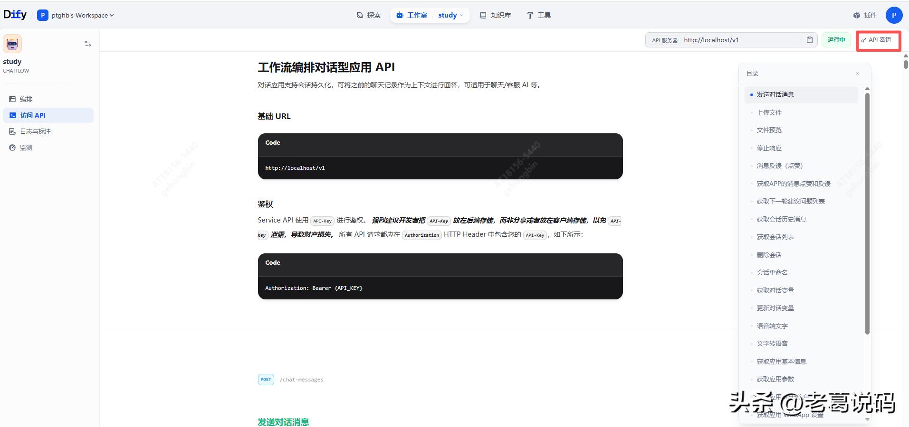Image resolution: width=909 pixels, height=427 pixels.
Task: Click the 运行中 status badge
Action: (x=836, y=40)
